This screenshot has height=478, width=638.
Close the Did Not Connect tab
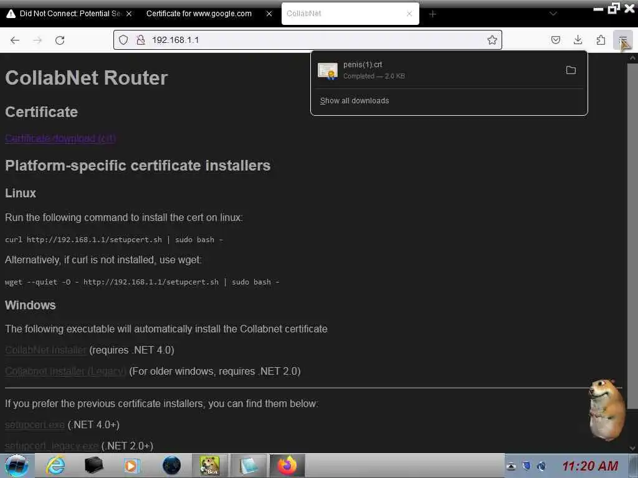(129, 14)
